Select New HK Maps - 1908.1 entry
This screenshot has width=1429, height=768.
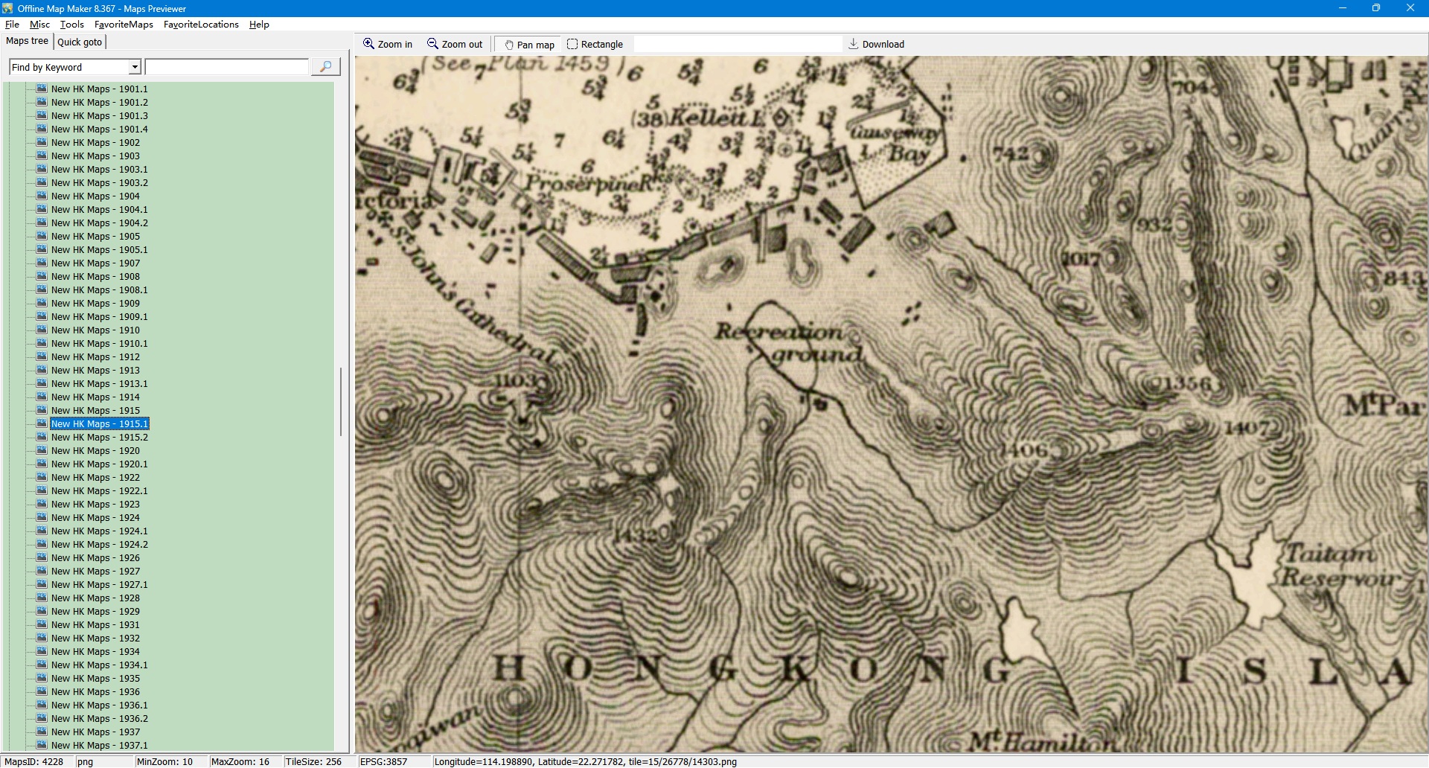coord(99,290)
